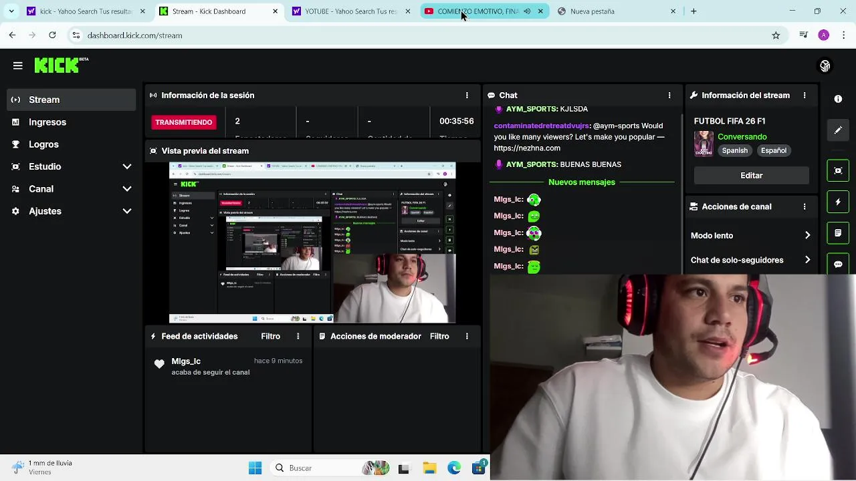Screen dimensions: 856x481
Task: Open Información del stream three-dot menu
Action: coord(805,96)
